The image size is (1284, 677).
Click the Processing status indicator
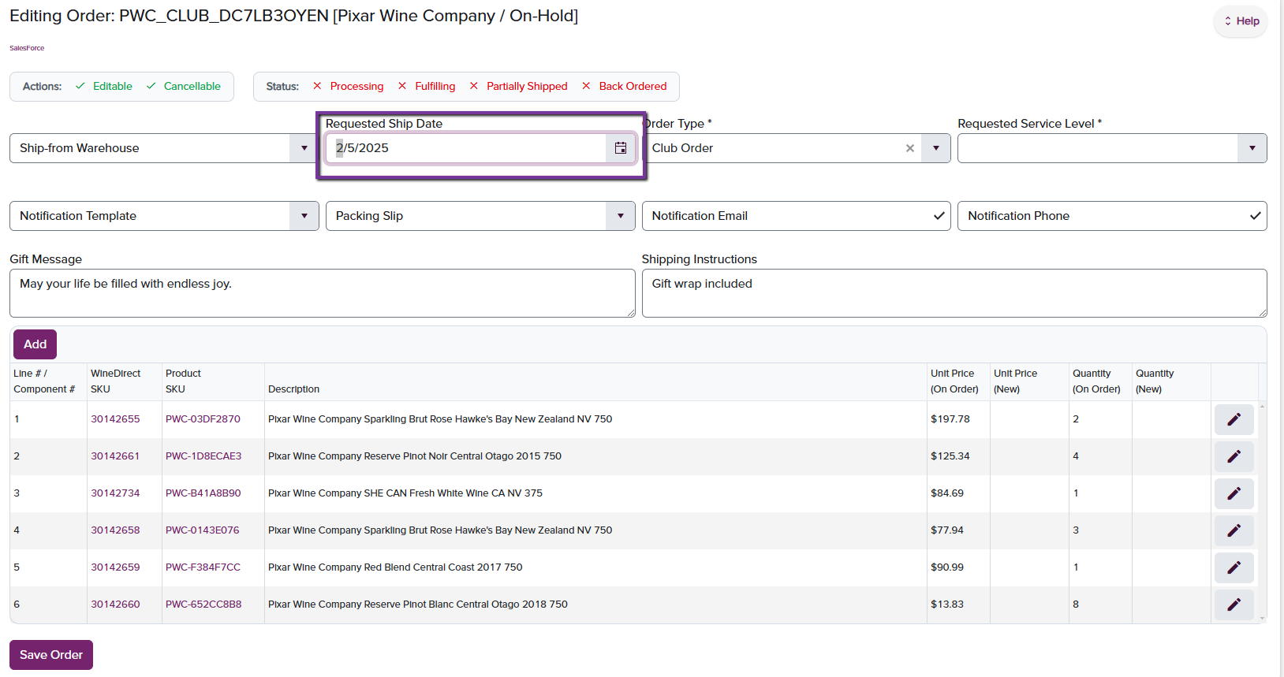(348, 87)
